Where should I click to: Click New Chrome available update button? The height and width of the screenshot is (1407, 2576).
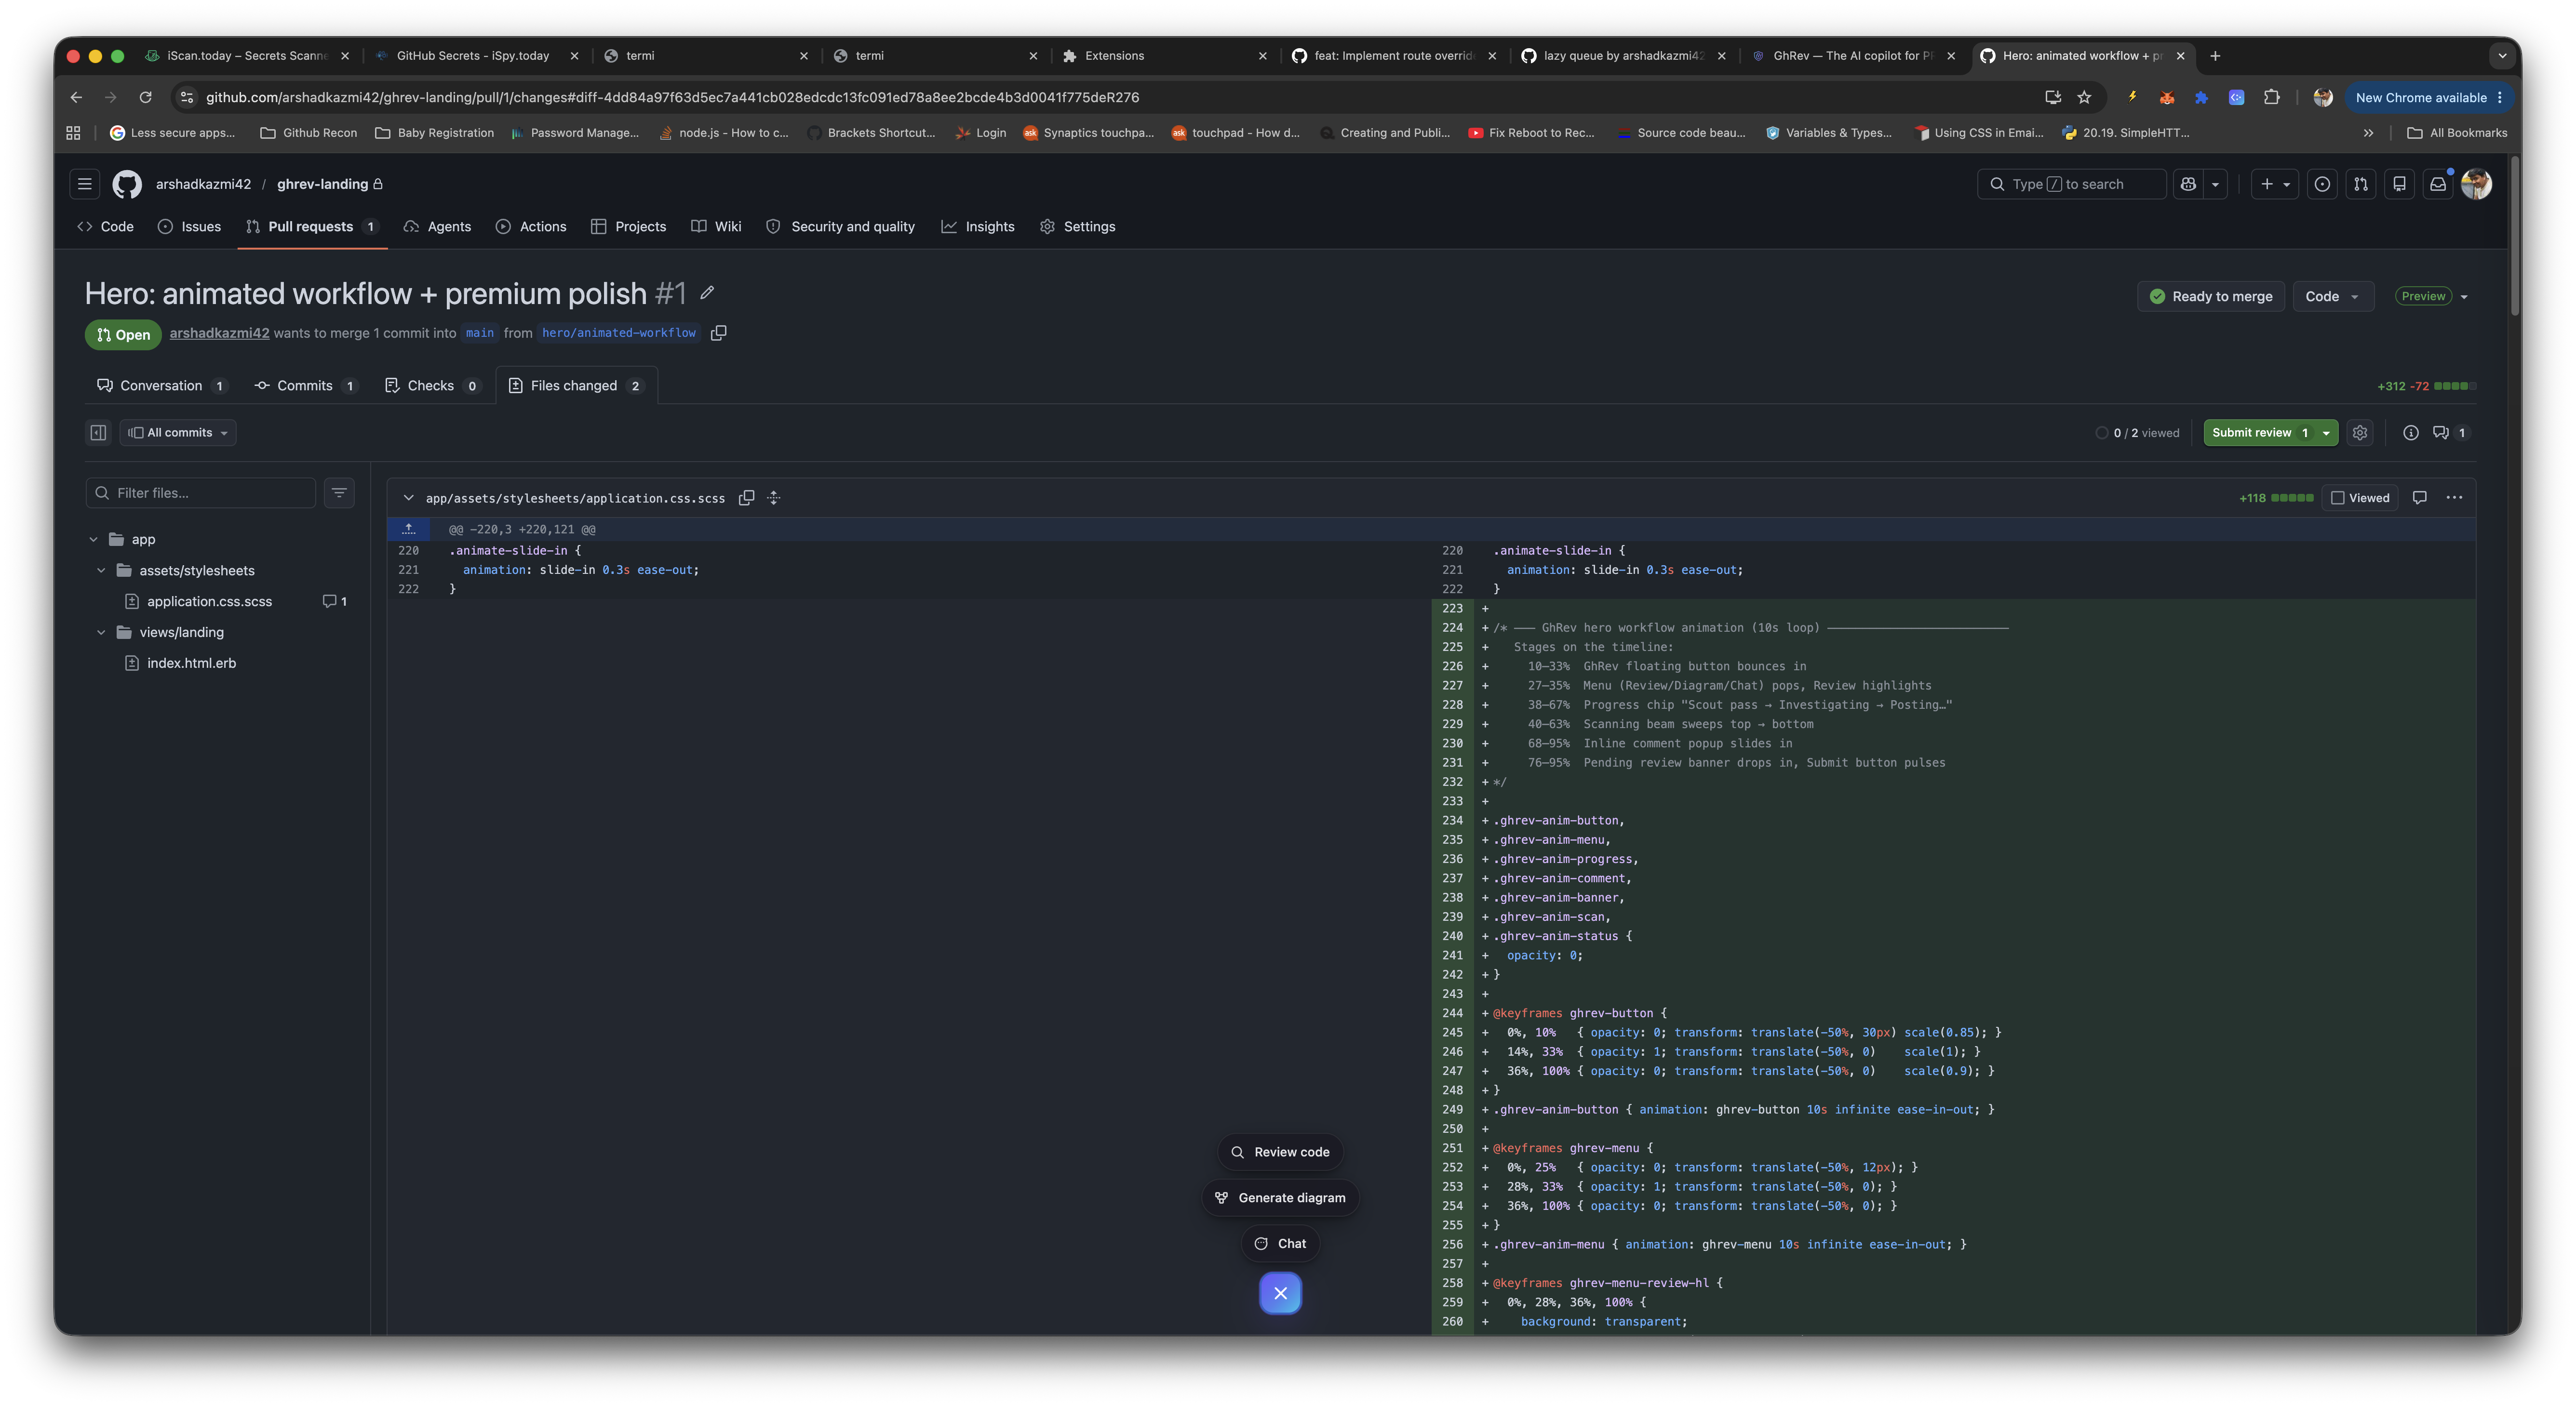coord(2429,97)
